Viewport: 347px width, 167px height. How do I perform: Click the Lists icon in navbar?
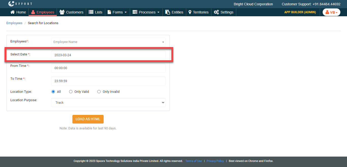[x=91, y=12]
